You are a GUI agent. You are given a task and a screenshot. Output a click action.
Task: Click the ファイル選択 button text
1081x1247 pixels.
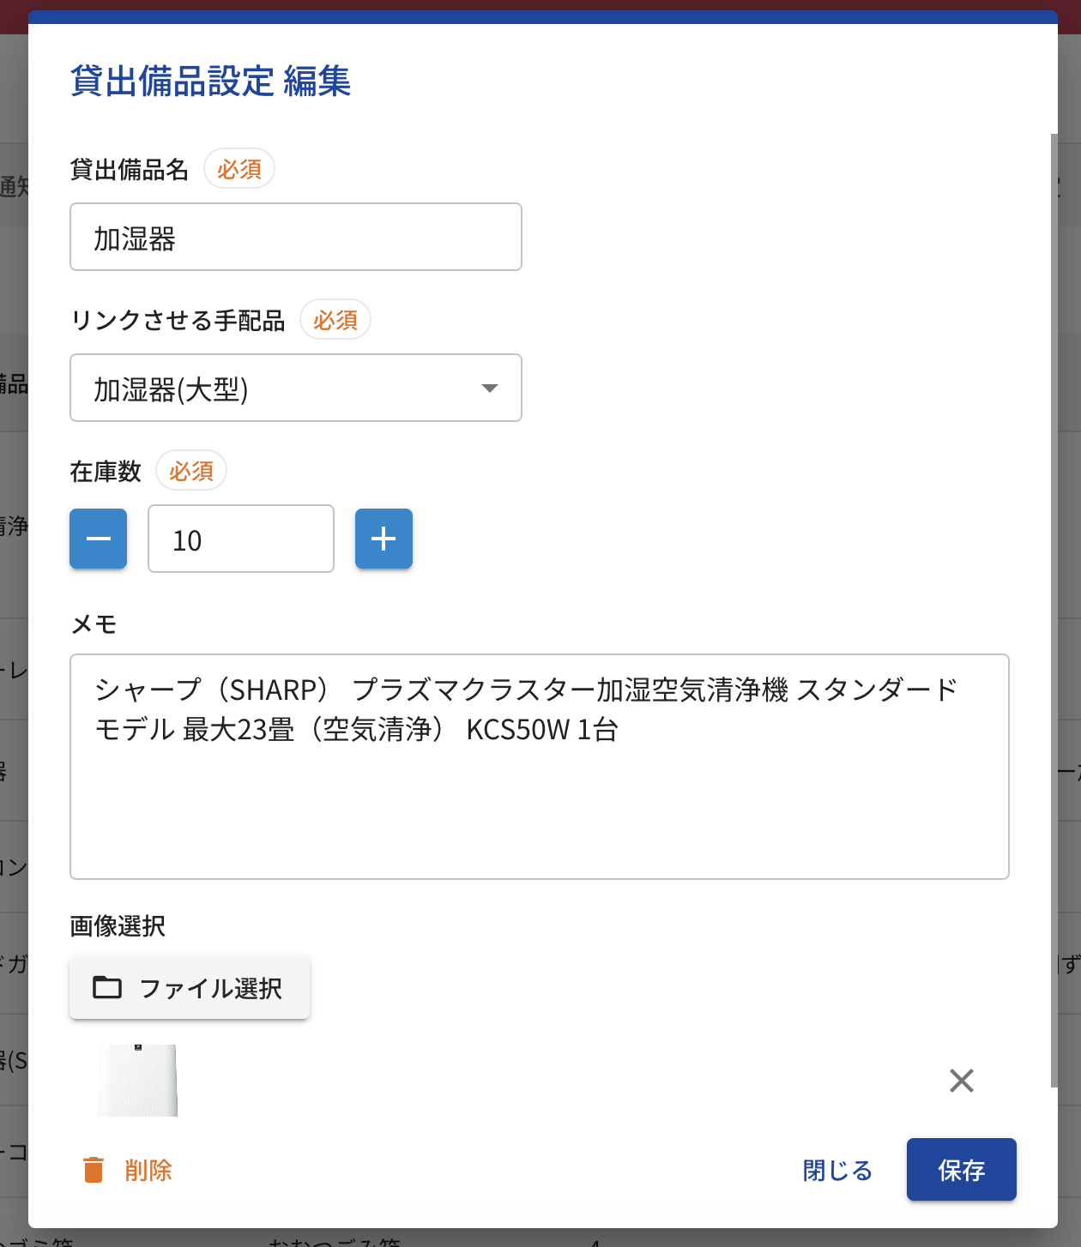pyautogui.click(x=210, y=988)
